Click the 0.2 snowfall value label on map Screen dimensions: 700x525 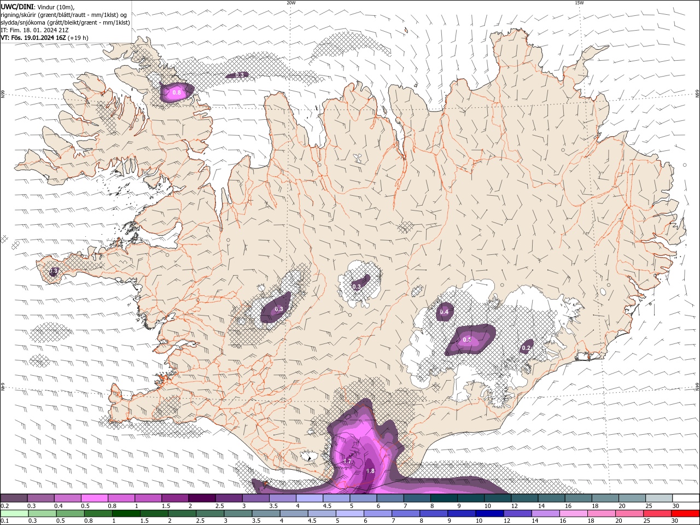pyautogui.click(x=526, y=348)
